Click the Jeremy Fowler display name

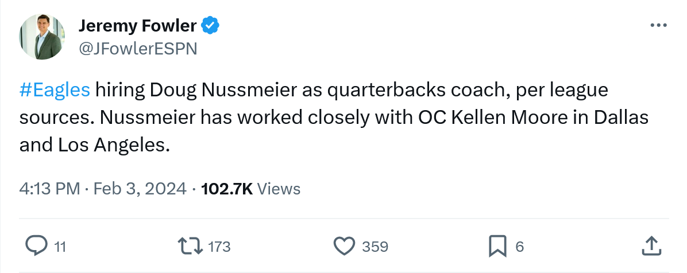click(137, 26)
